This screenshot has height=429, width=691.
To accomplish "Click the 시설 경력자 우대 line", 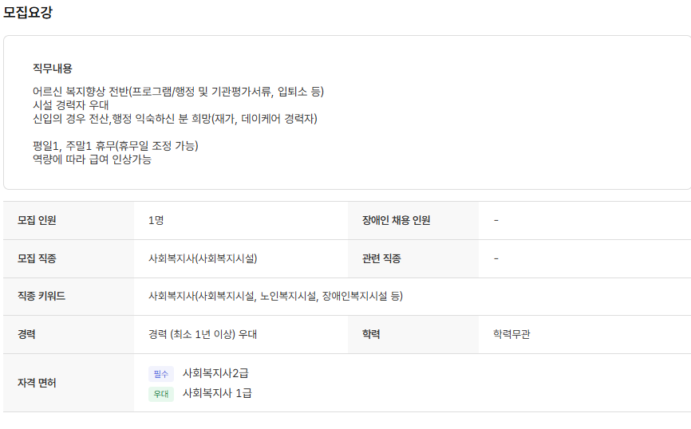I will coord(71,104).
